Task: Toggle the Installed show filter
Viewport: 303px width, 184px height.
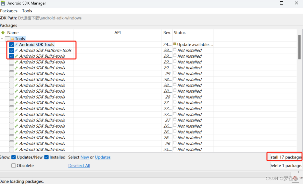Action: tap(46, 157)
